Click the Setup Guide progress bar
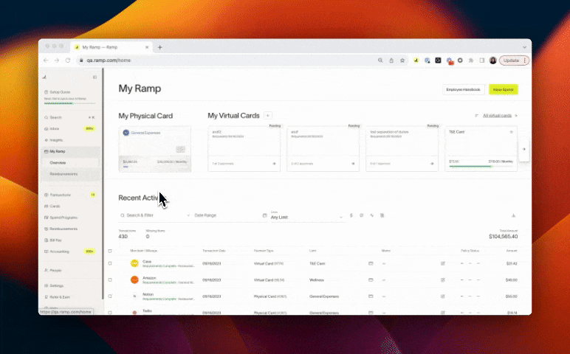This screenshot has width=570, height=354. [70, 103]
